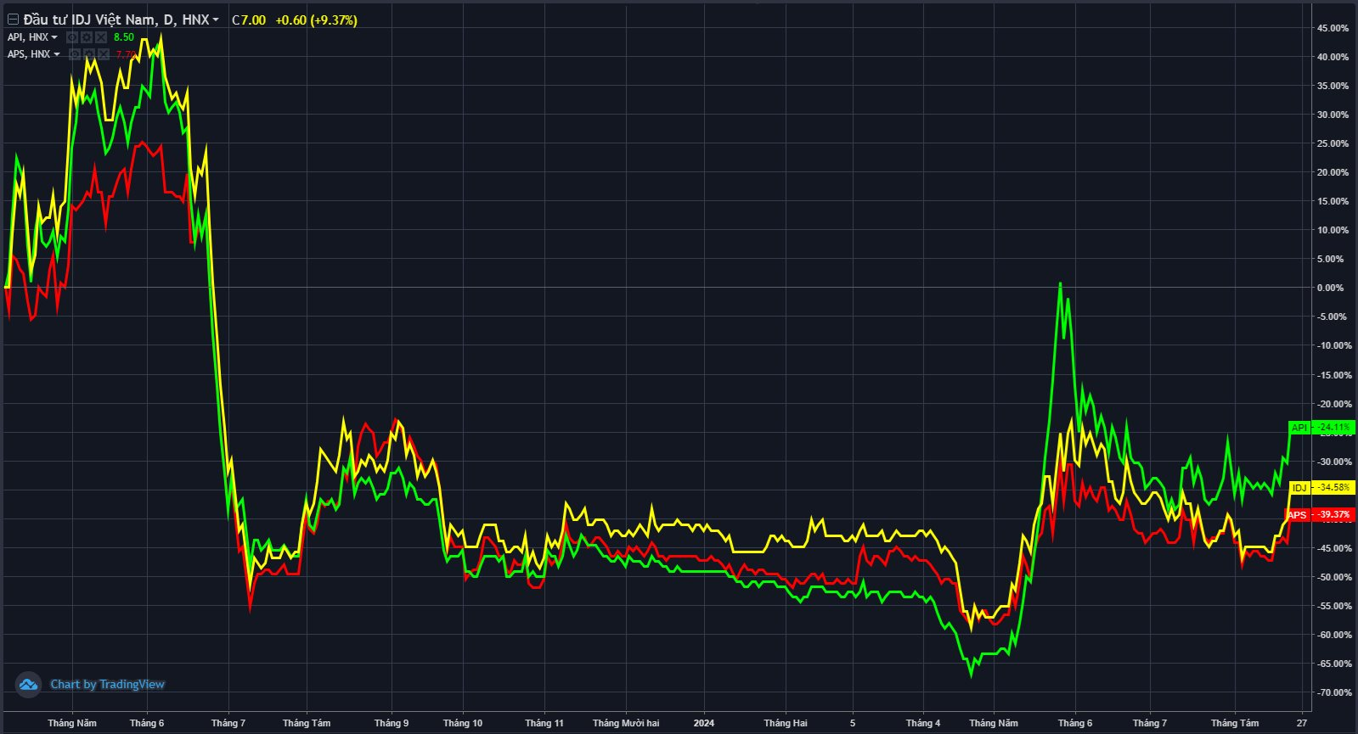Open the Đầu tư IDJ Việt Nam symbol dropdown

pyautogui.click(x=215, y=20)
